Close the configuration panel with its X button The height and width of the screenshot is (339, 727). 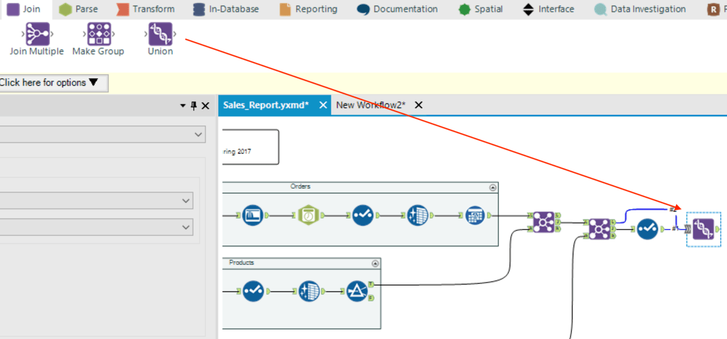205,105
